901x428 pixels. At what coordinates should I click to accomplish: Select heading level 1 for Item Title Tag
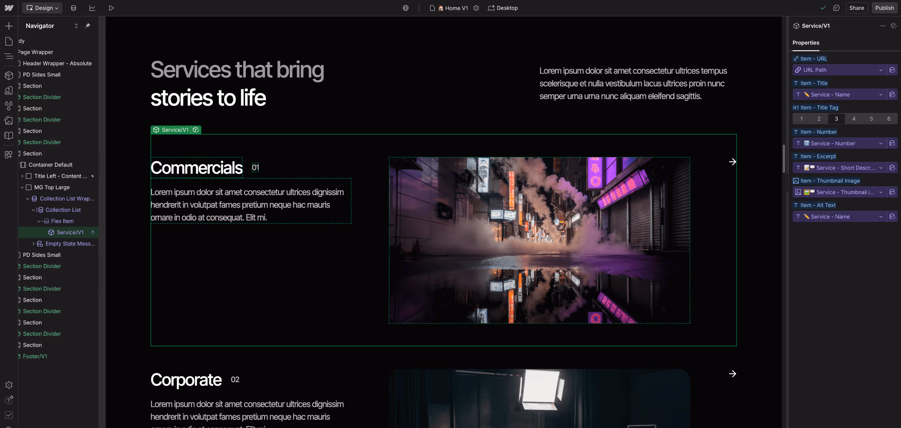tap(801, 119)
